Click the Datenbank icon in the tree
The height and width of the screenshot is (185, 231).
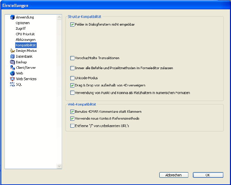point(12,56)
